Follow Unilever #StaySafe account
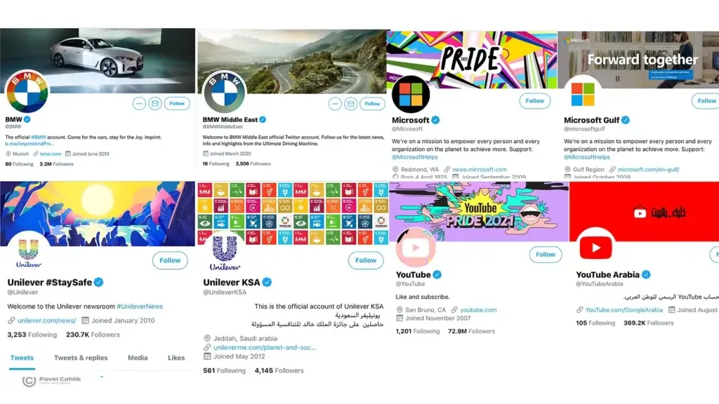The height and width of the screenshot is (404, 719). [170, 260]
